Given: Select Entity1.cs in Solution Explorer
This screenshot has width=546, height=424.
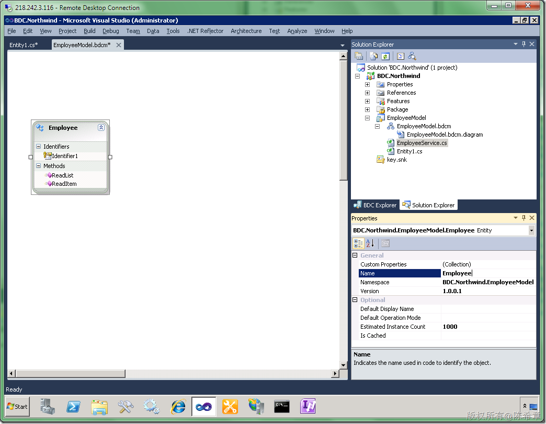Looking at the screenshot, I should point(409,151).
